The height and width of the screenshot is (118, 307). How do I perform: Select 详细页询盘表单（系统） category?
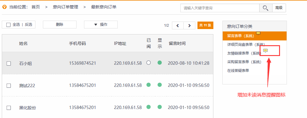pos(246,45)
